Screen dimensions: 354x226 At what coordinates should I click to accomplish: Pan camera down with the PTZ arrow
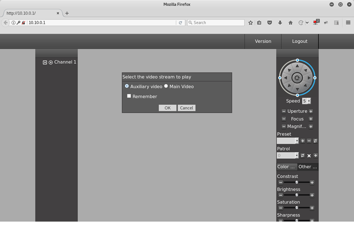click(x=297, y=89)
